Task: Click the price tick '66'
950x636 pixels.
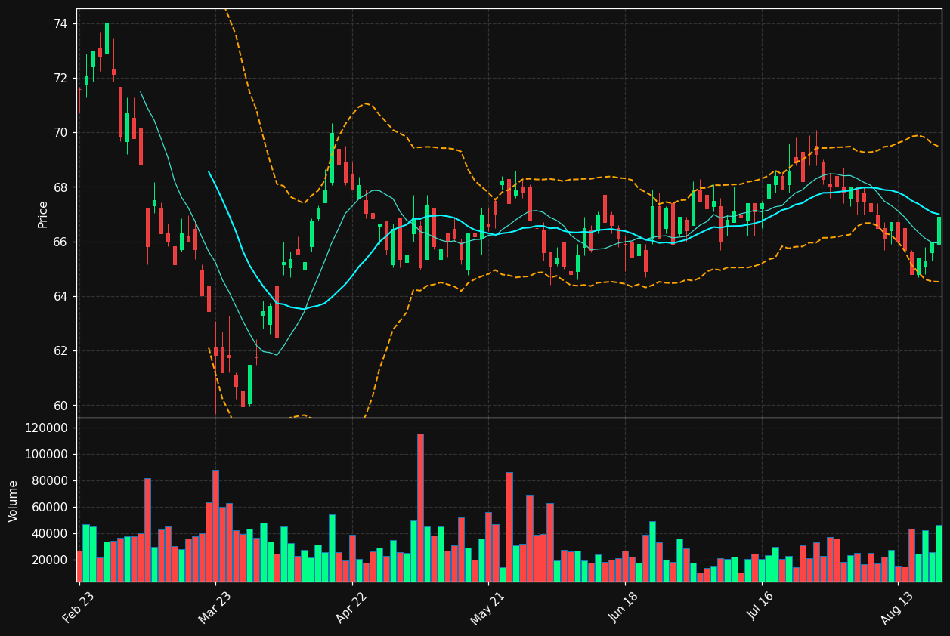Action: coord(60,242)
